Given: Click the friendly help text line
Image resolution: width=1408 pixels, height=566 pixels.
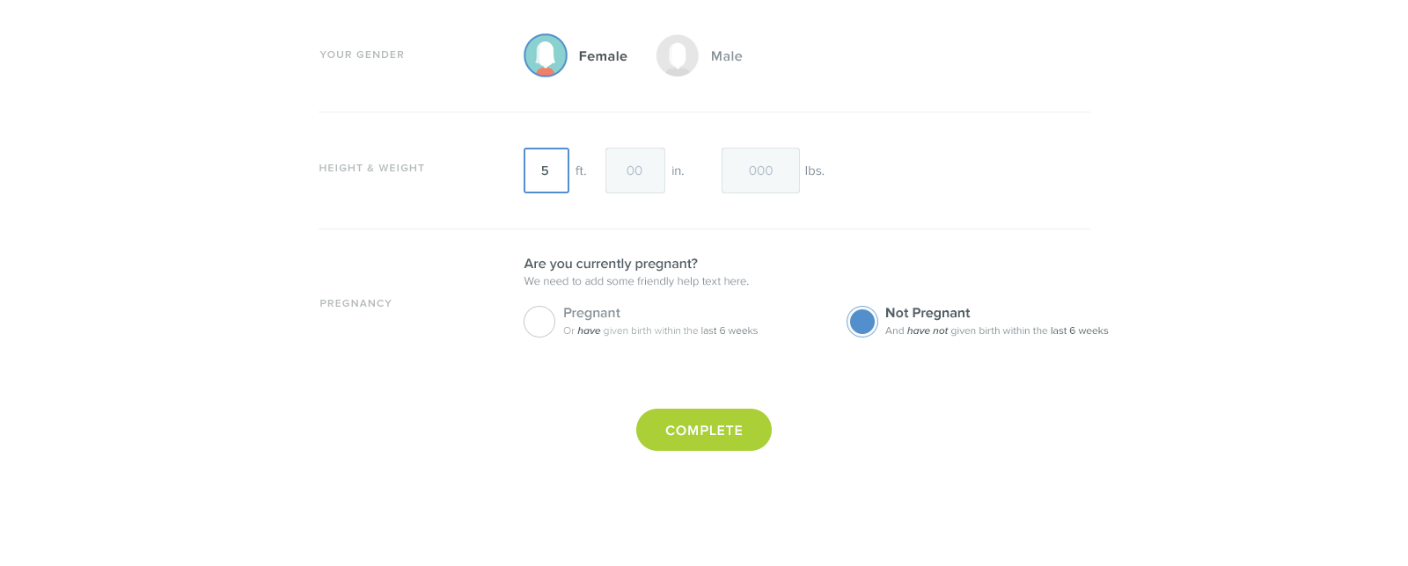Looking at the screenshot, I should click(x=636, y=281).
